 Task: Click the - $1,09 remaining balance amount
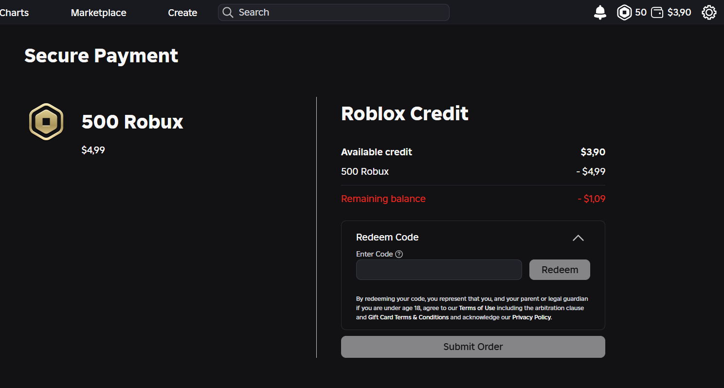click(591, 199)
